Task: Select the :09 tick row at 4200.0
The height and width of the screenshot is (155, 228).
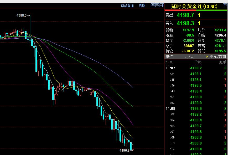Action: tap(196, 137)
